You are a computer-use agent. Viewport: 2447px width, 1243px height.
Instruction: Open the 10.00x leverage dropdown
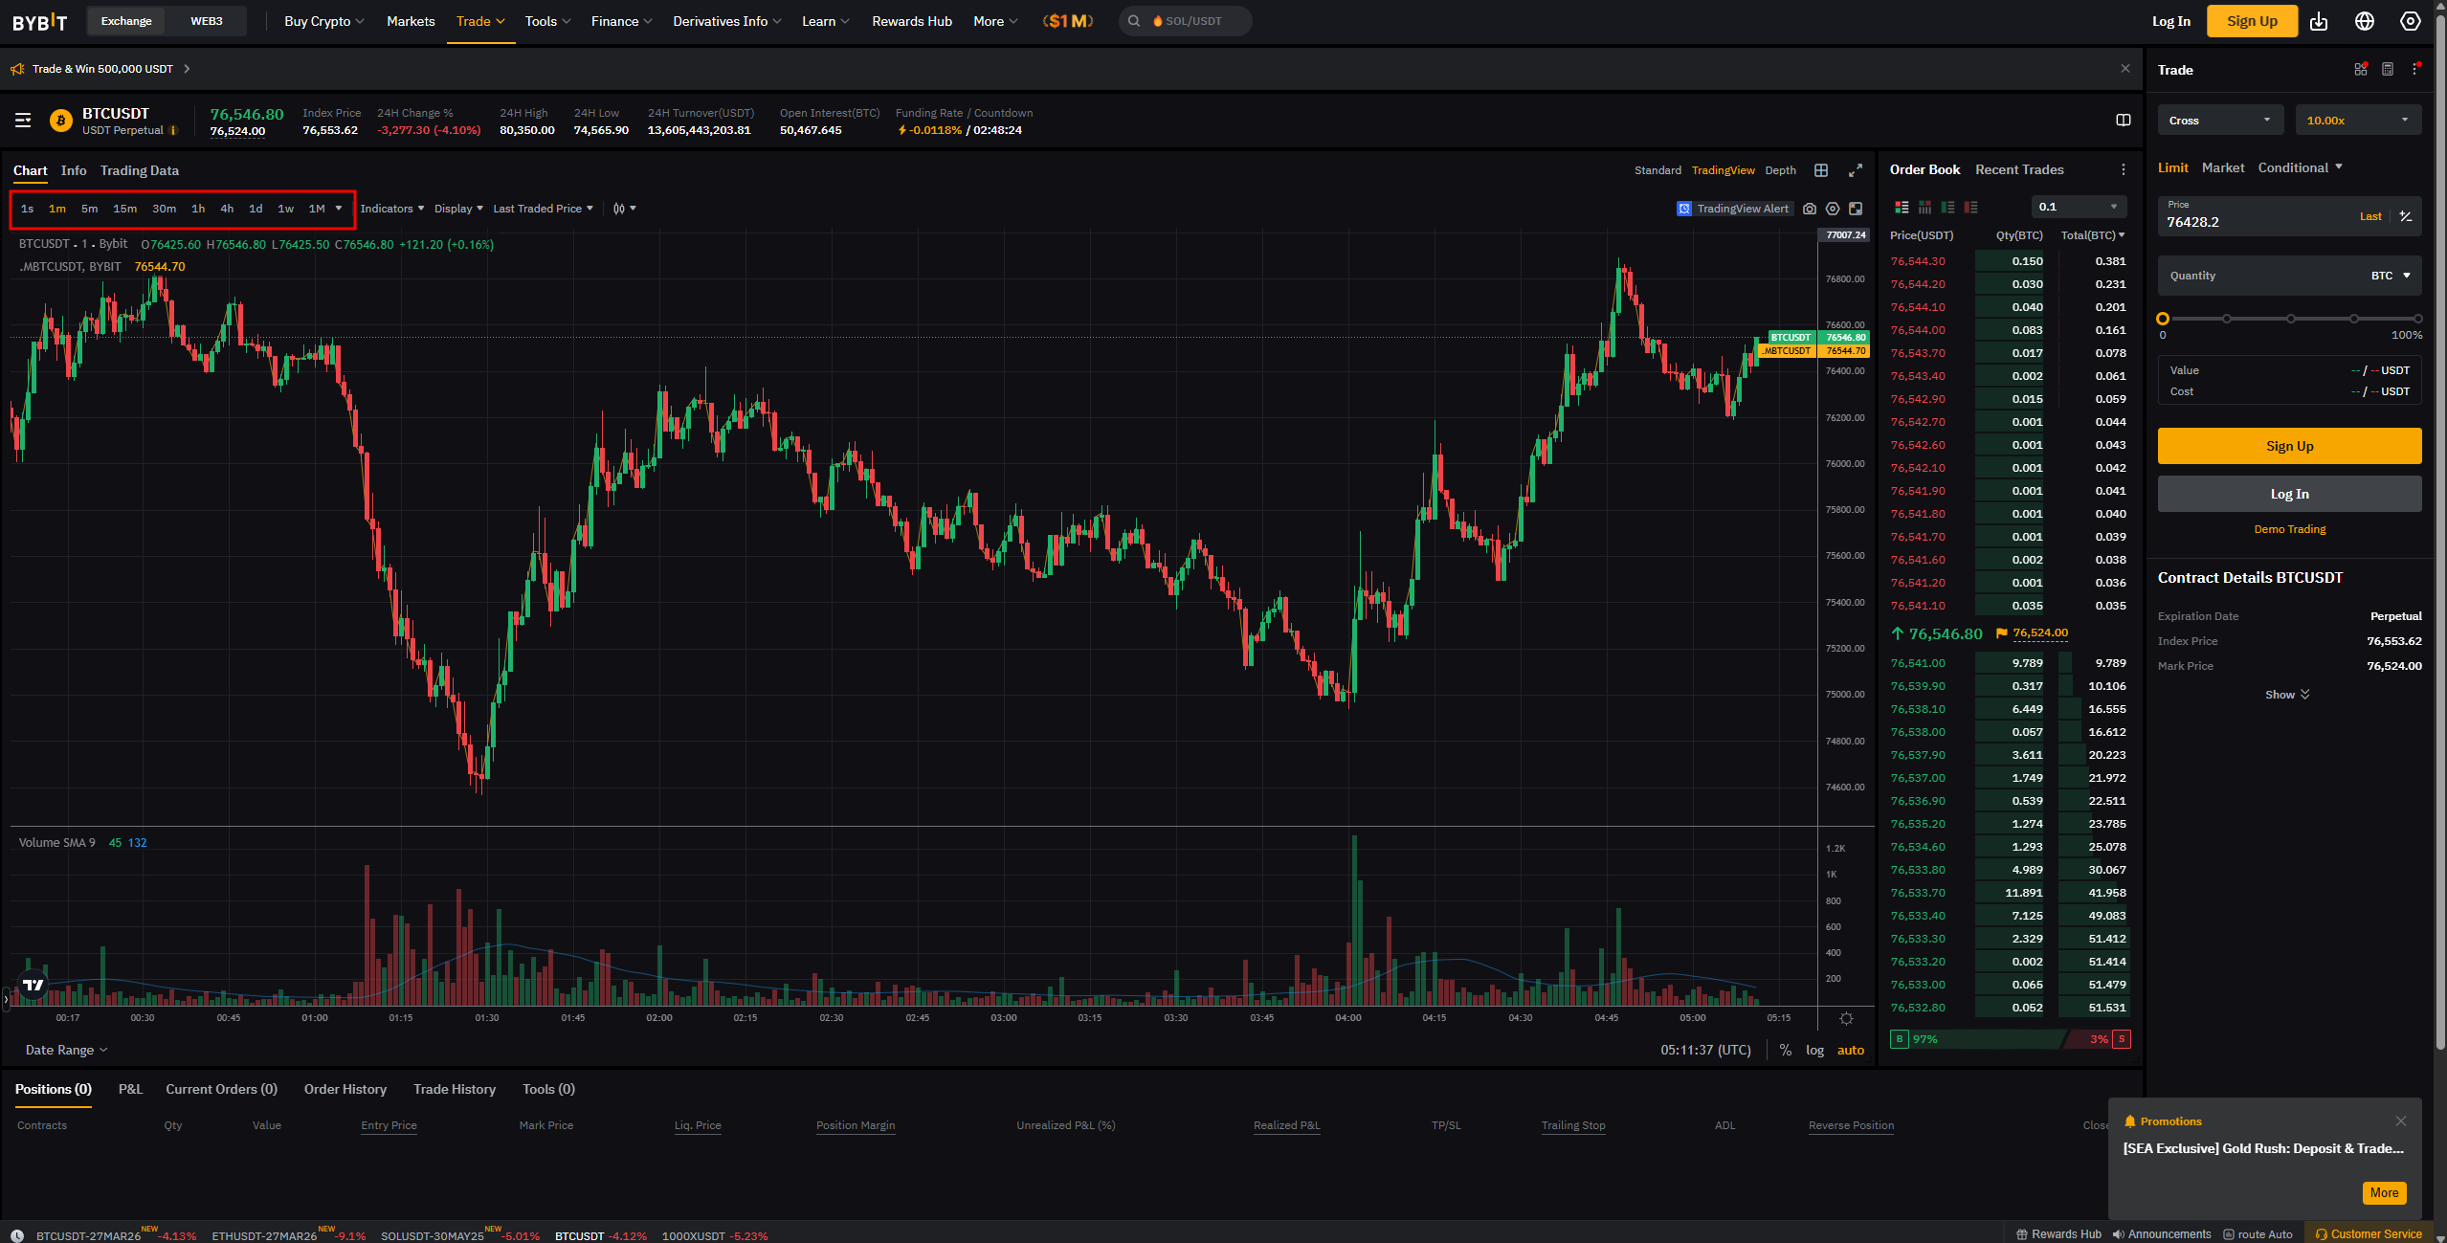2357,121
